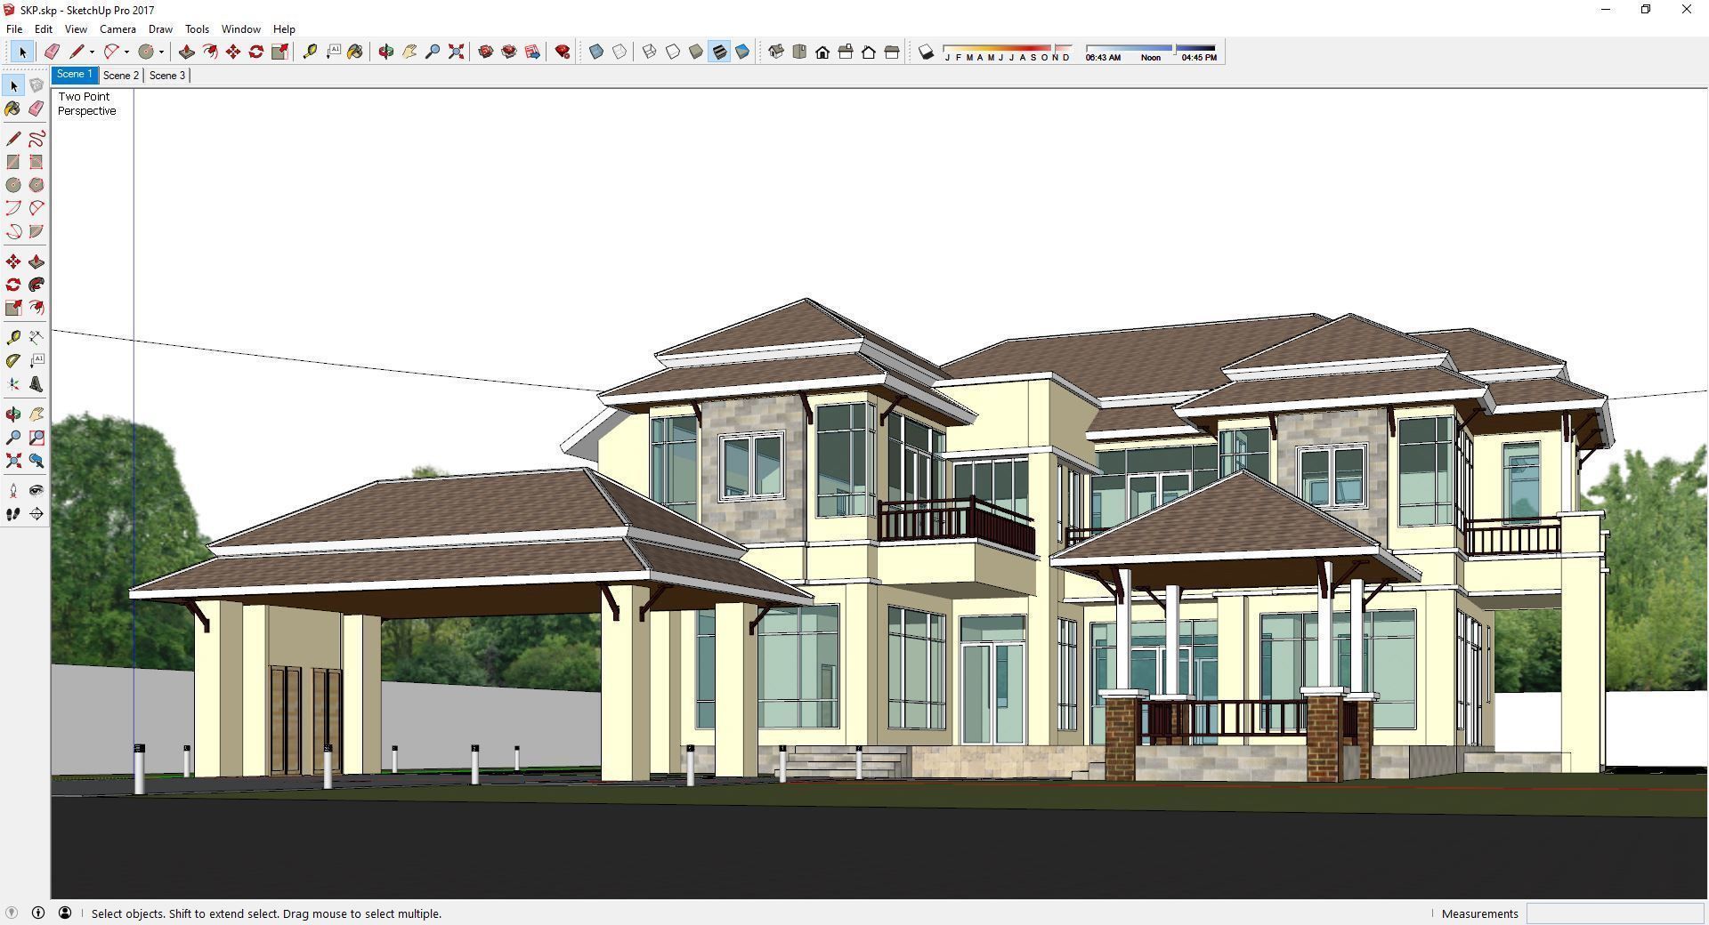Enable Hidden Line face style
This screenshot has height=925, width=1709.
(x=673, y=52)
